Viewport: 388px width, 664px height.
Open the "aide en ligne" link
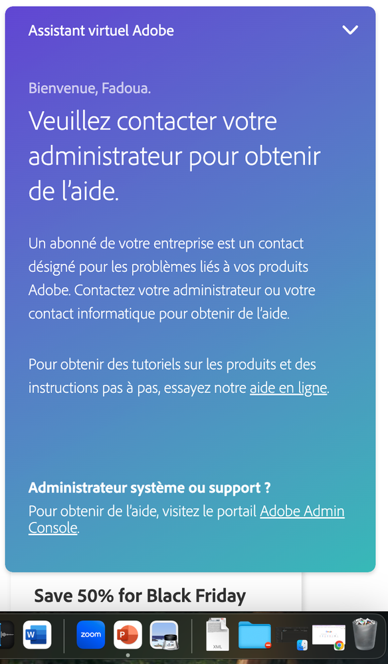pyautogui.click(x=288, y=387)
